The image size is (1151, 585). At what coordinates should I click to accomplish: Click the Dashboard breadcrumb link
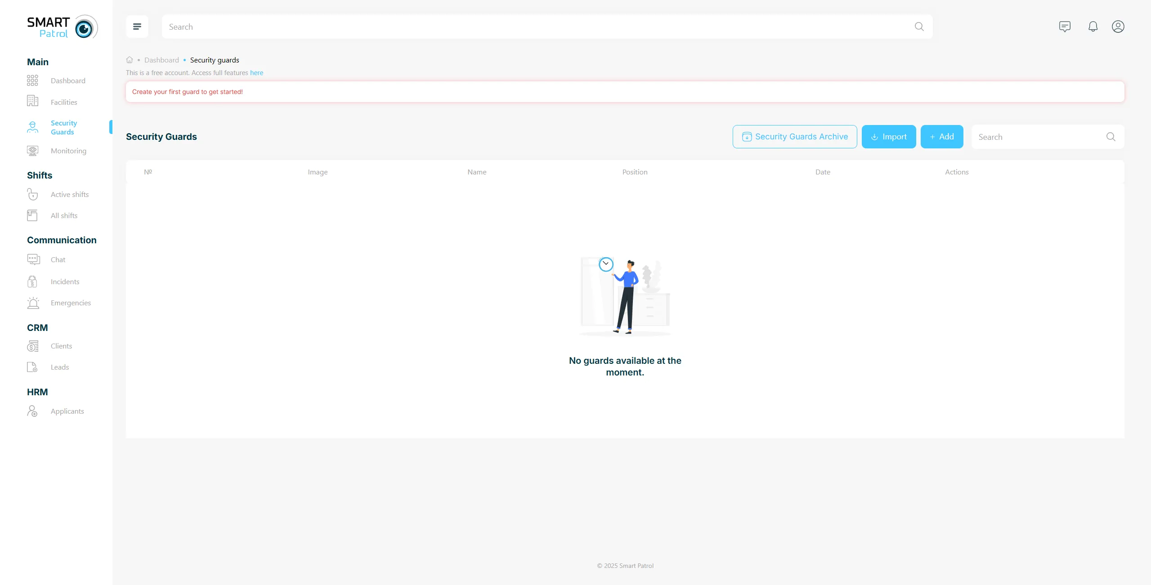161,60
